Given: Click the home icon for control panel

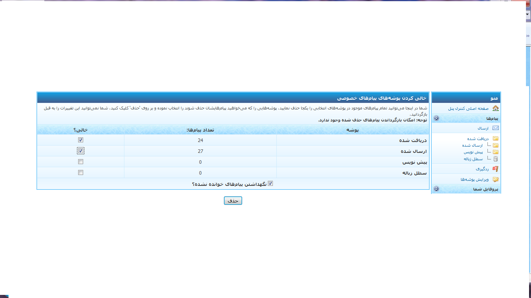Looking at the screenshot, I should point(495,108).
